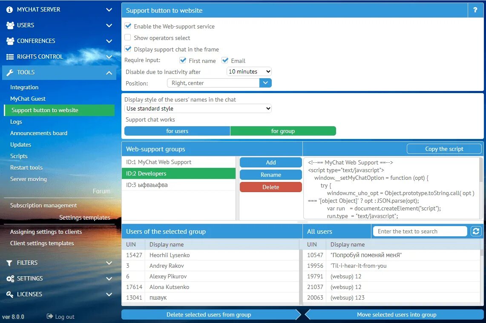The image size is (486, 323).
Task: Refresh the All users list
Action: coord(476,231)
